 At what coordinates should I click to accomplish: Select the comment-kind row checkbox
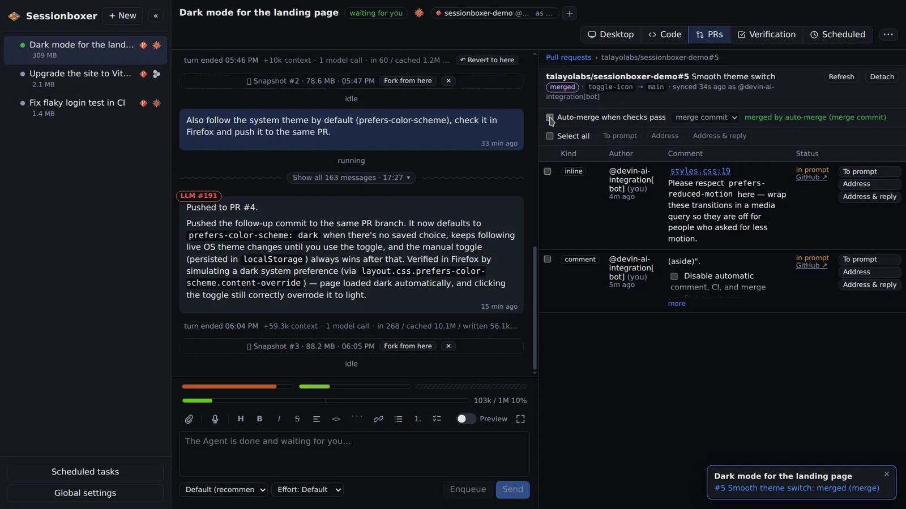[547, 259]
